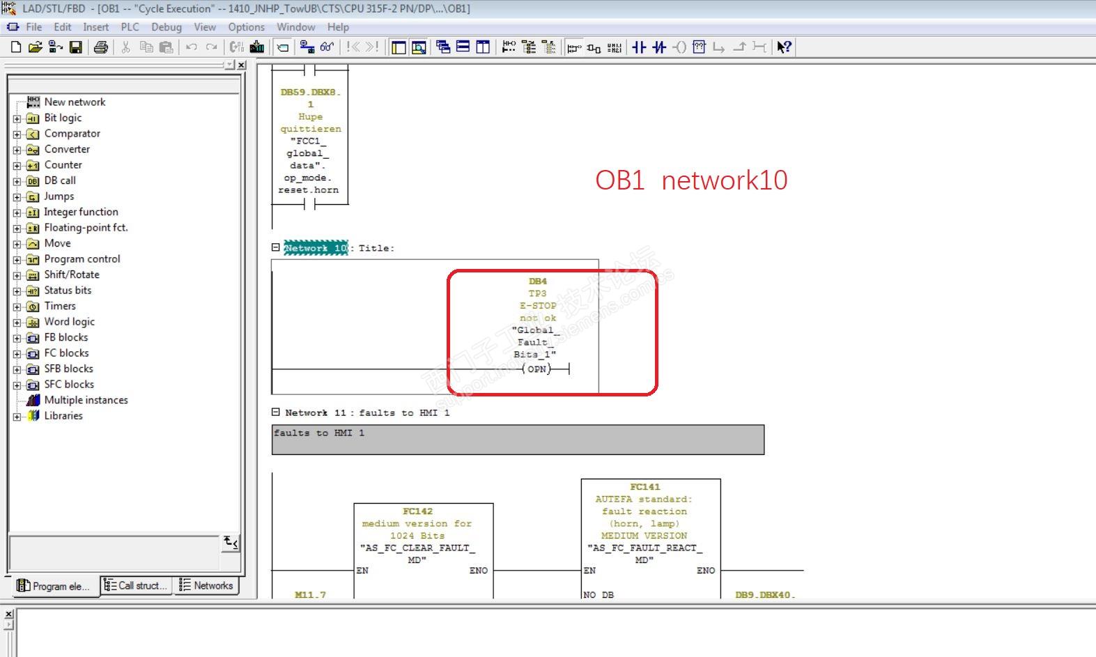Viewport: 1096px width, 657px height.
Task: Select the FC142 block in Network 11
Action: [424, 550]
